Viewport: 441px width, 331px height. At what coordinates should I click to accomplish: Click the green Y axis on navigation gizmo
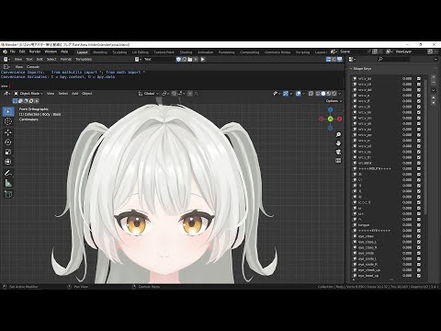330,119
